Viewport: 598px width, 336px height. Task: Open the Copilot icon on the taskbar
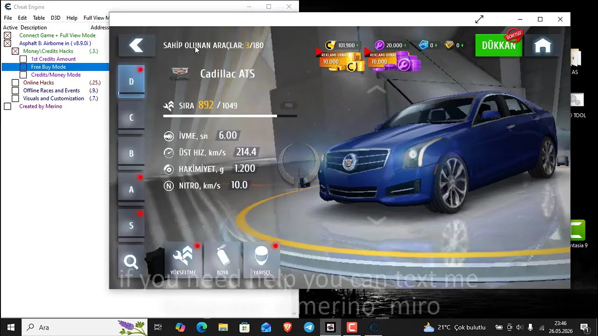click(x=180, y=327)
